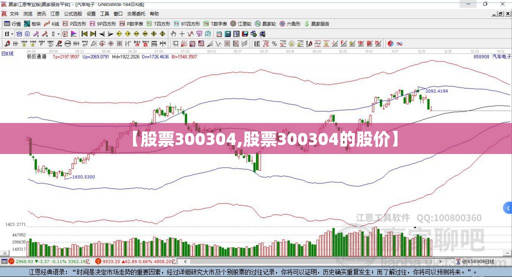Viewport: 512px width, 277px height.
Task: Open the P数字表 tool
Action: 131,24
